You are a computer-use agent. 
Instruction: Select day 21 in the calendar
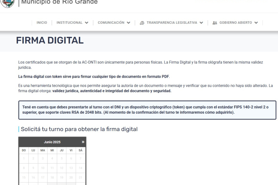click(x=81, y=177)
